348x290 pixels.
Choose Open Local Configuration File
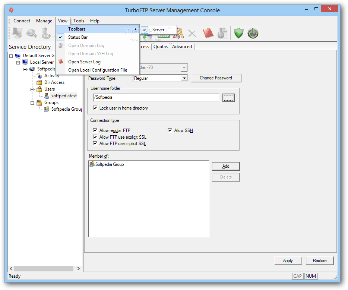[x=98, y=70]
